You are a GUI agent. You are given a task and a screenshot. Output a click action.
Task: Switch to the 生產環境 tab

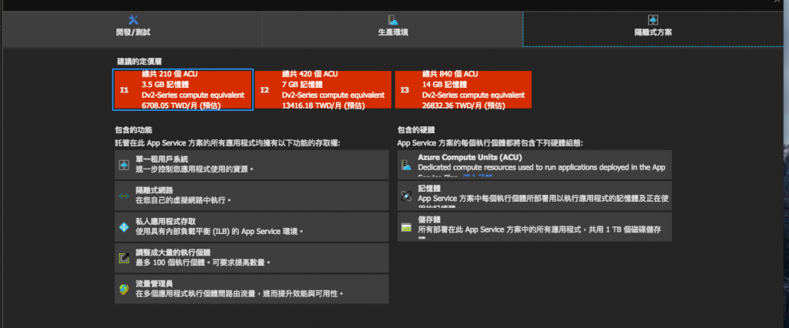392,28
